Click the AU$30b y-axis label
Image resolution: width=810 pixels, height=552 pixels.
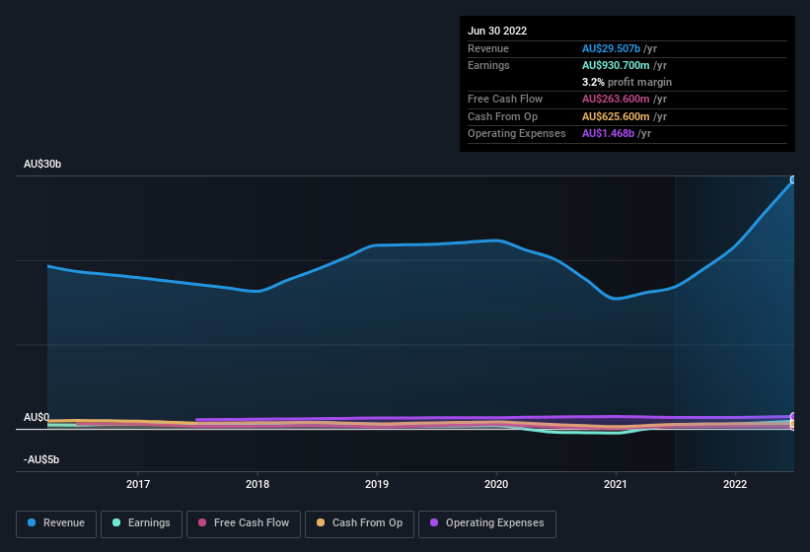(42, 164)
